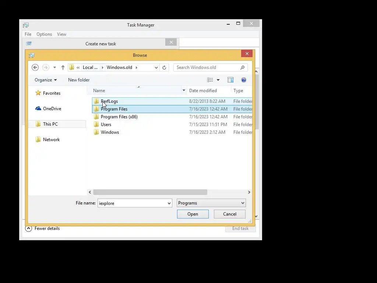Close the Browse dialog
This screenshot has height=283, width=377.
tap(247, 53)
